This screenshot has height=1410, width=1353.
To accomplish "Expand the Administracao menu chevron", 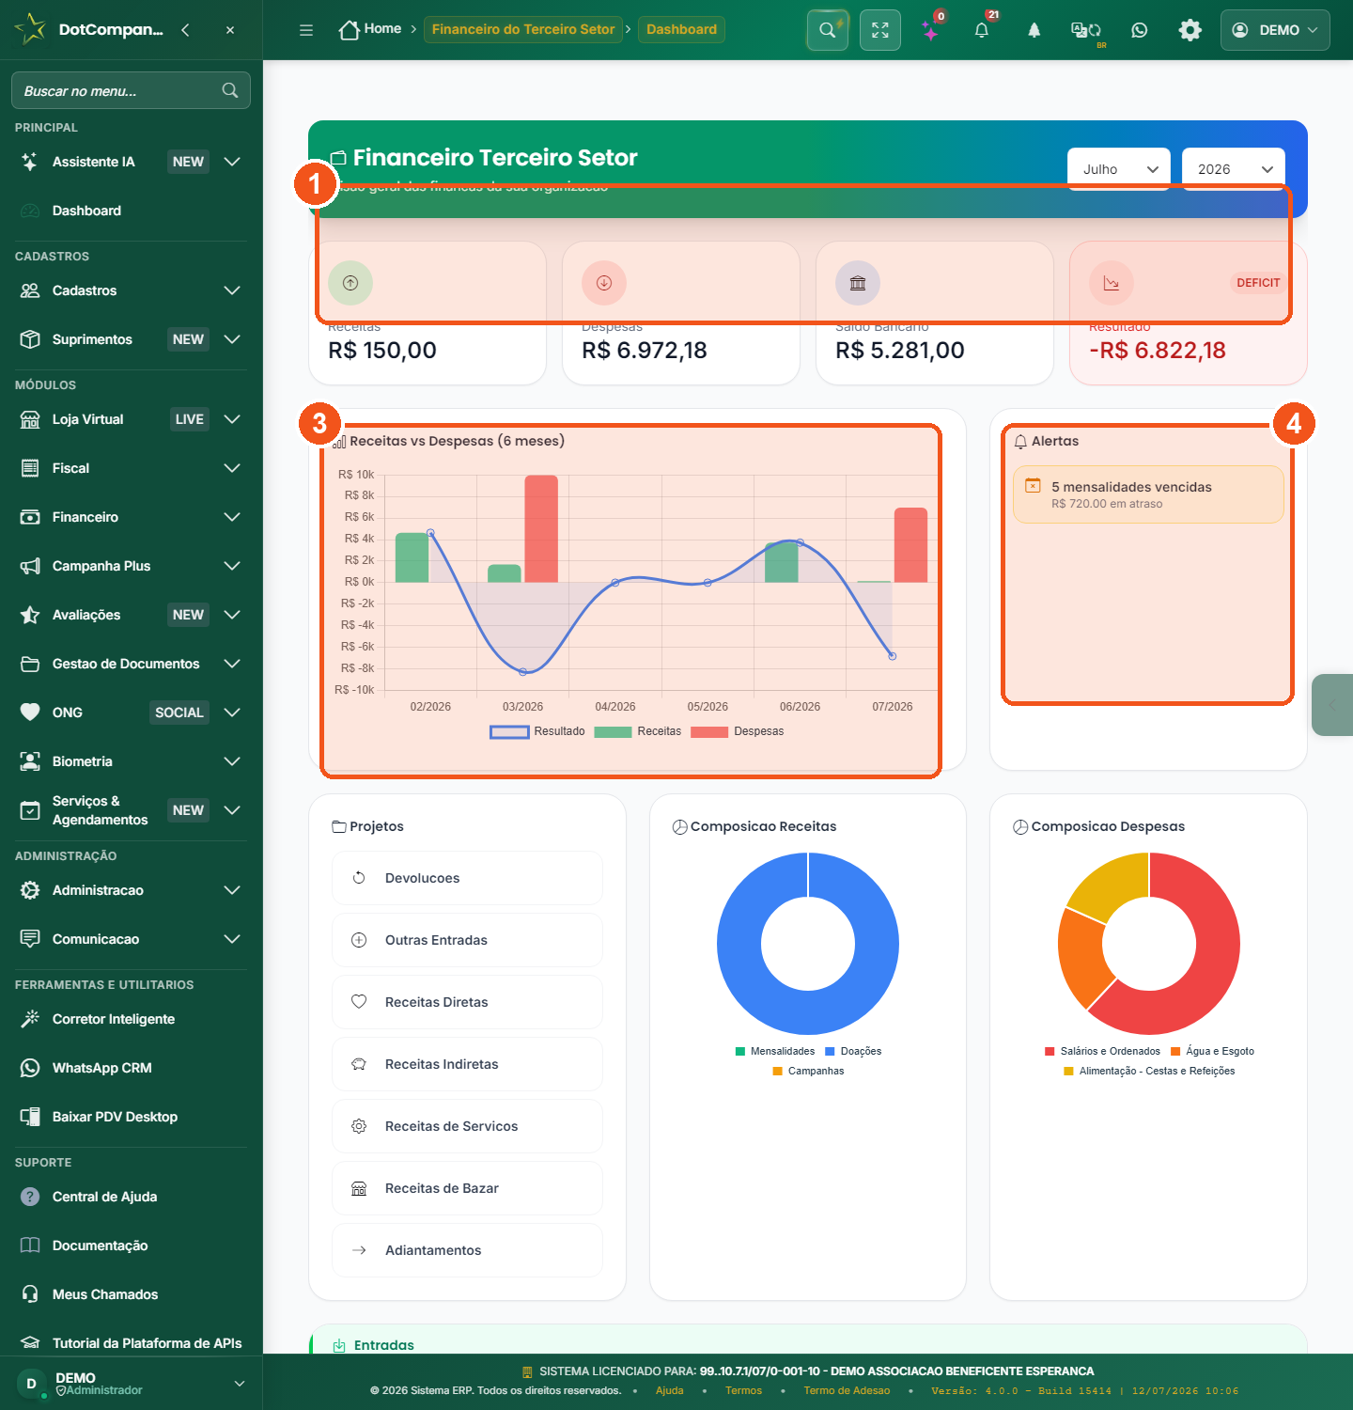I will coord(232,890).
